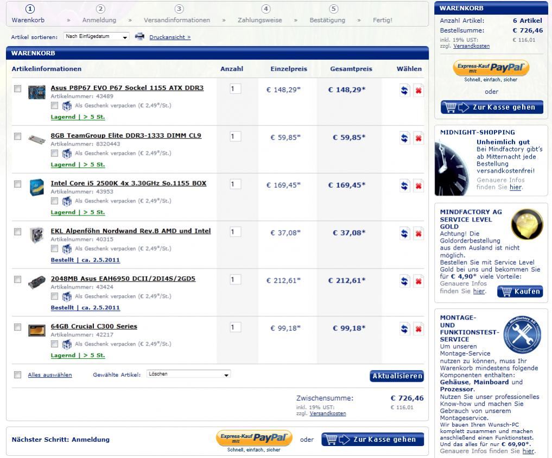Go to step 1 Warenkorb
Viewport: 552px width, 458px height.
tap(29, 15)
